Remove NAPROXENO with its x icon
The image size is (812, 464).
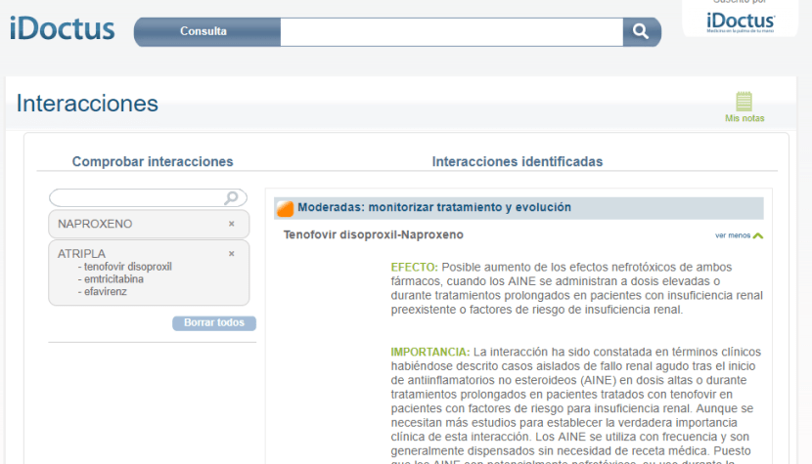pyautogui.click(x=232, y=224)
